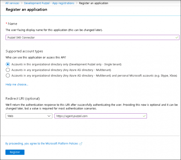Open the Microsoft Platform Policies link
This screenshot has height=160, width=181.
42,143
